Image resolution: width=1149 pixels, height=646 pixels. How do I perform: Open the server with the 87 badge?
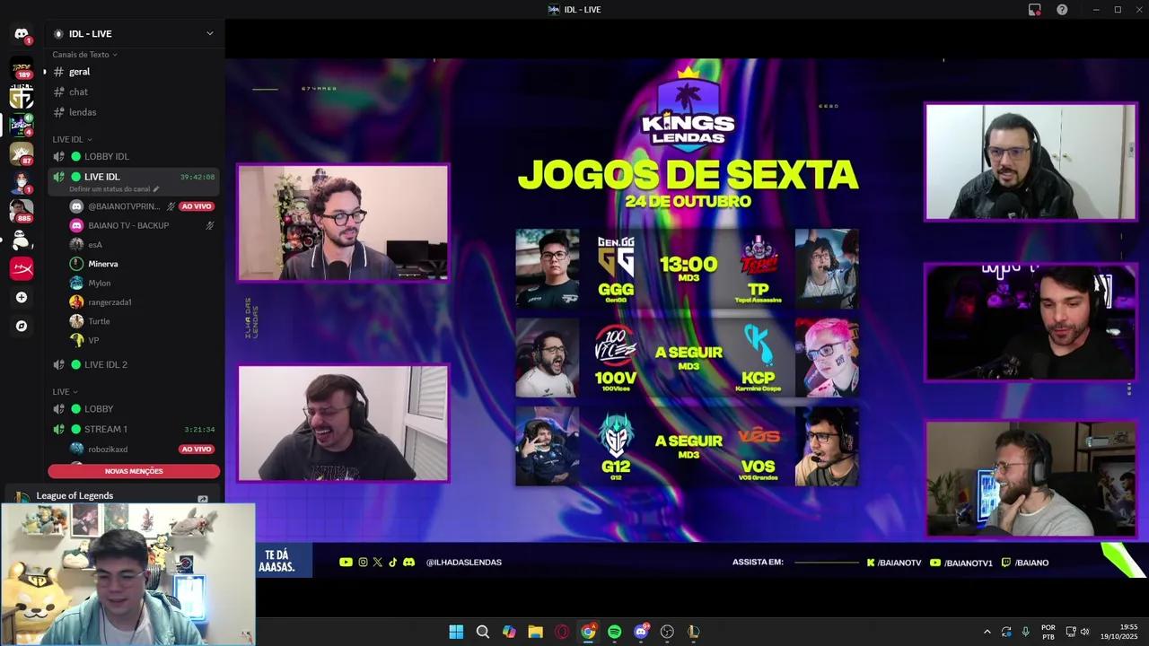(x=22, y=154)
